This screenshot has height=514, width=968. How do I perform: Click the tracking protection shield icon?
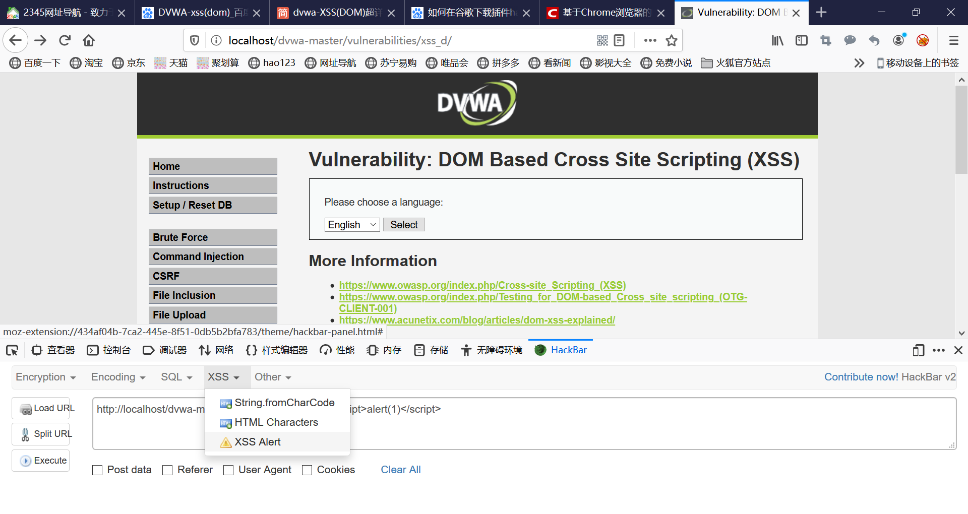tap(195, 40)
